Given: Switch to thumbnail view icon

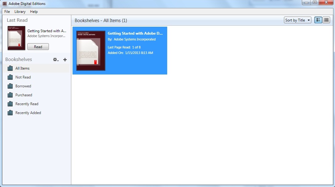Looking at the screenshot, I should pos(318,20).
